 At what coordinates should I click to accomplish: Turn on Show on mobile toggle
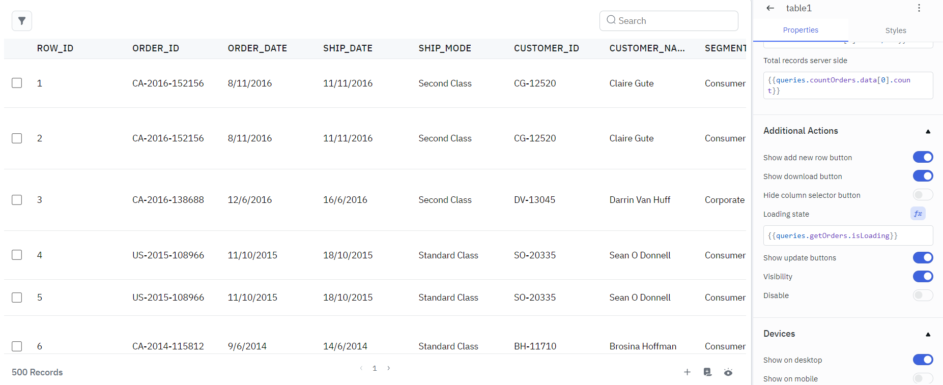[x=922, y=378]
